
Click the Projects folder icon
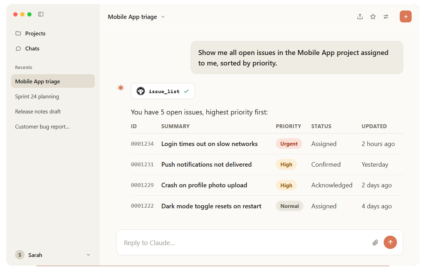(x=18, y=34)
